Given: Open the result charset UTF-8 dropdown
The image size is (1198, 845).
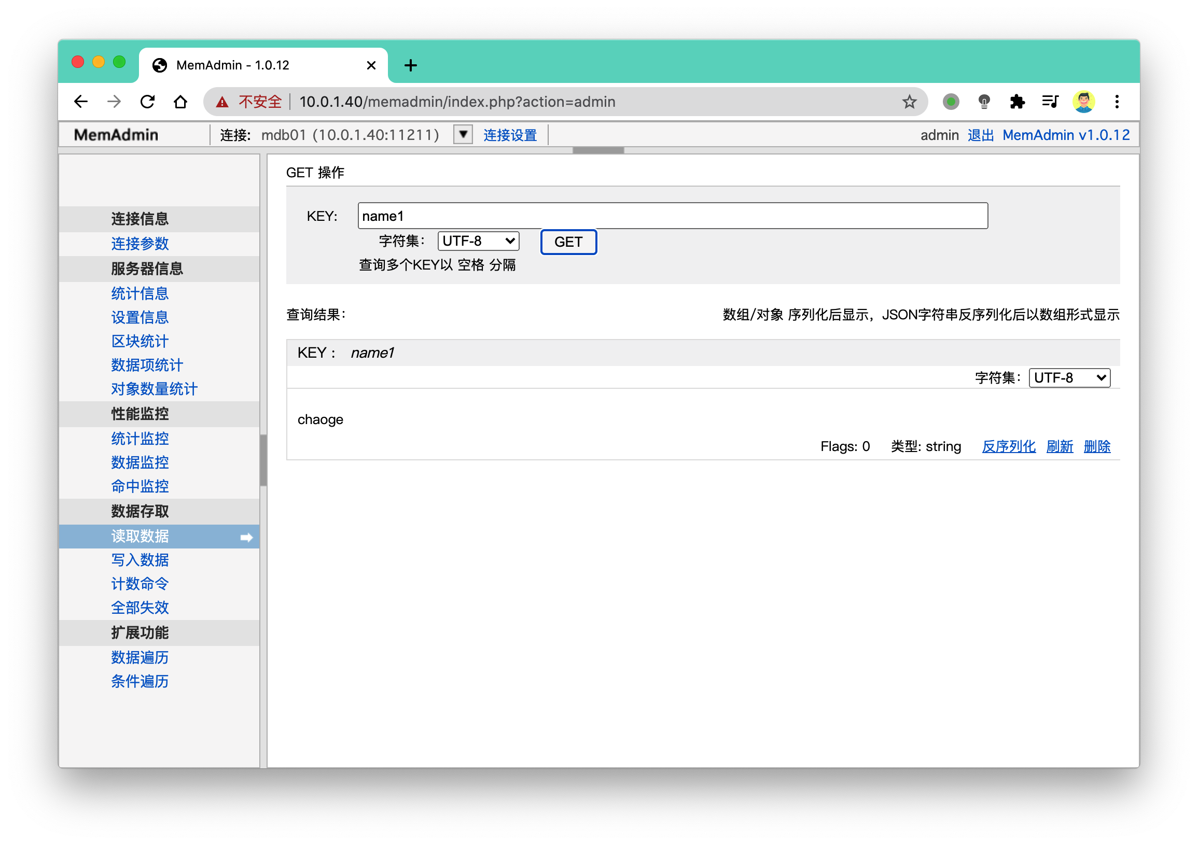Looking at the screenshot, I should tap(1069, 377).
